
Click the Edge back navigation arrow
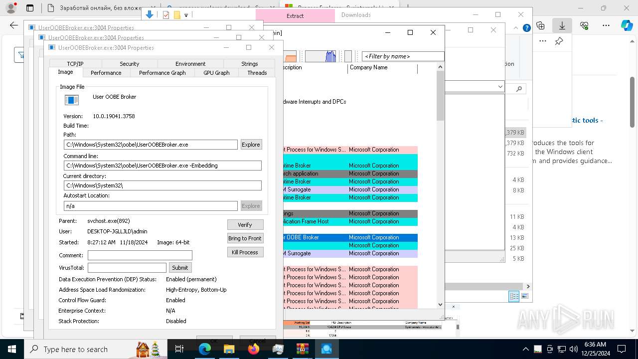13,25
